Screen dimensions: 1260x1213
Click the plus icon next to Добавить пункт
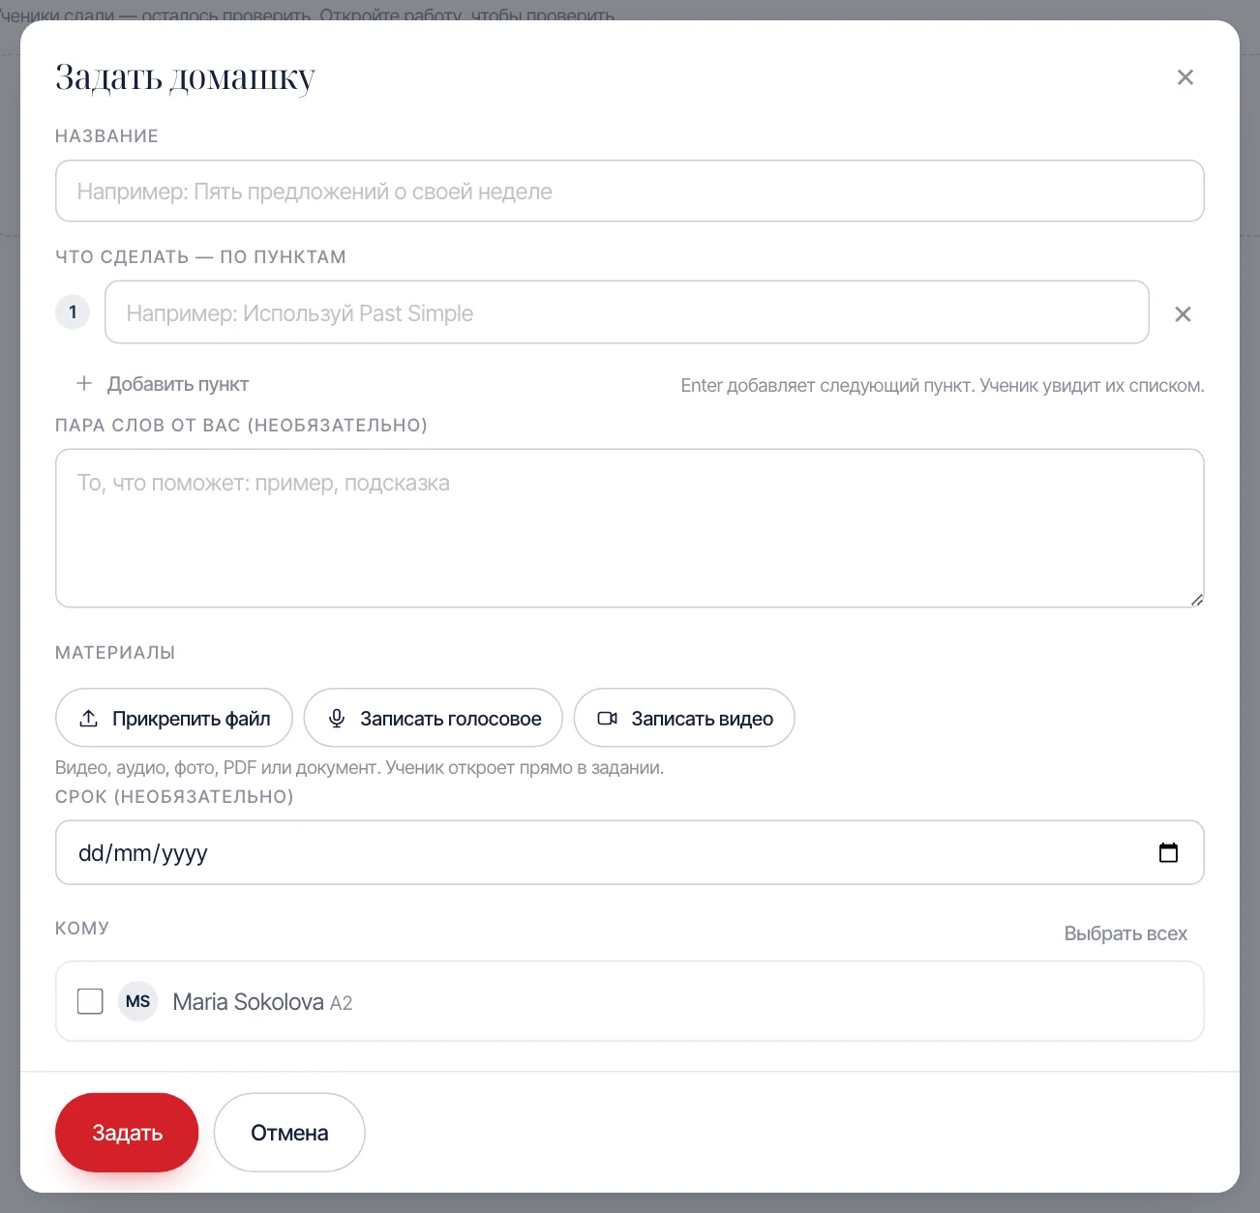pyautogui.click(x=84, y=383)
